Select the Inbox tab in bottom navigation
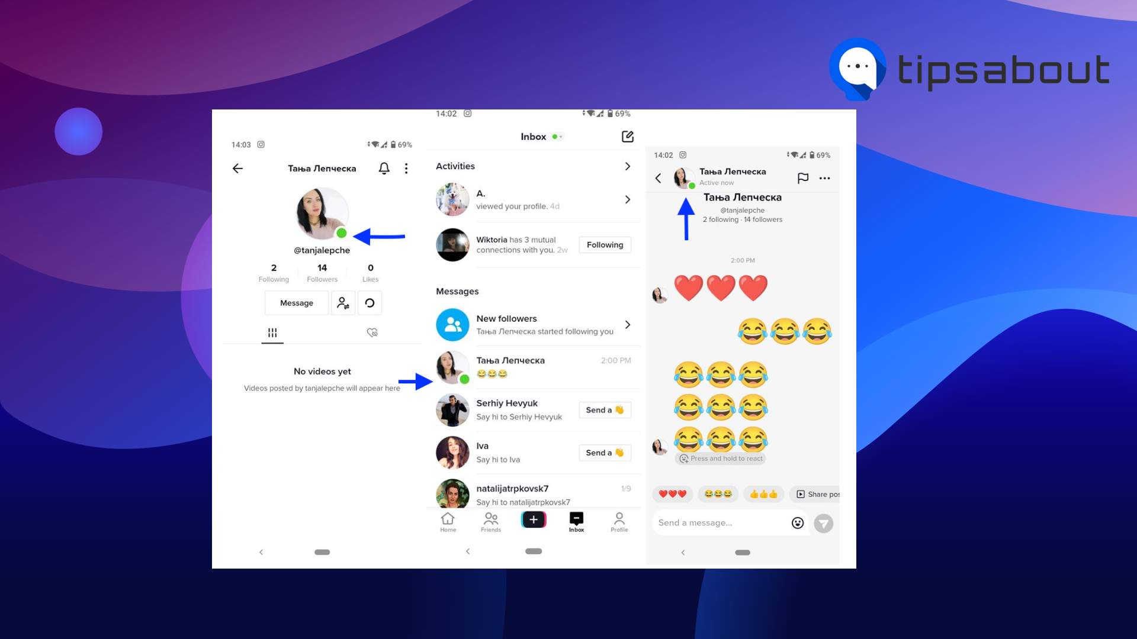This screenshot has width=1137, height=639. [577, 521]
